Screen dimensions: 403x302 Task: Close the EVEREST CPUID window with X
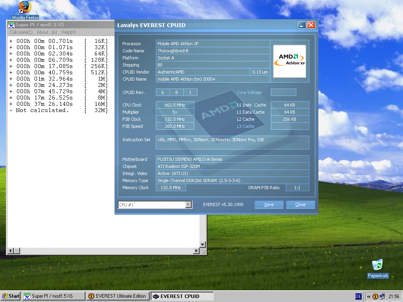(311, 25)
